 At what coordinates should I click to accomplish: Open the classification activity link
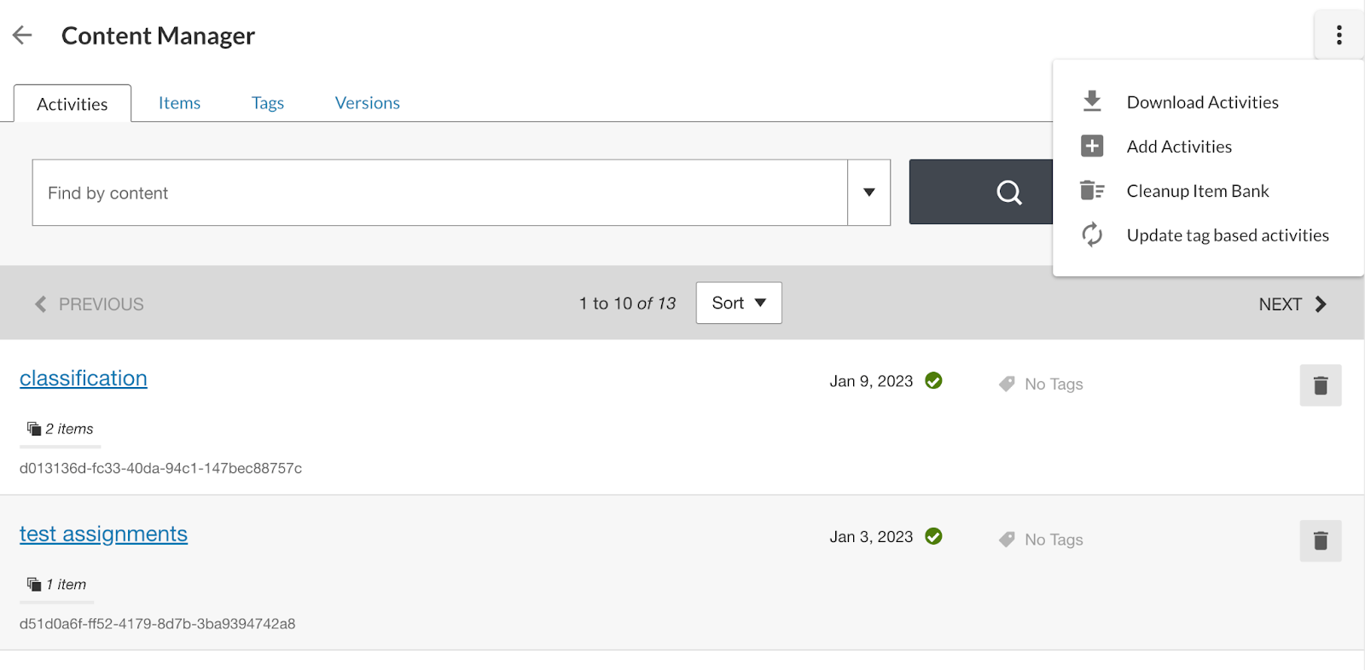coord(83,378)
